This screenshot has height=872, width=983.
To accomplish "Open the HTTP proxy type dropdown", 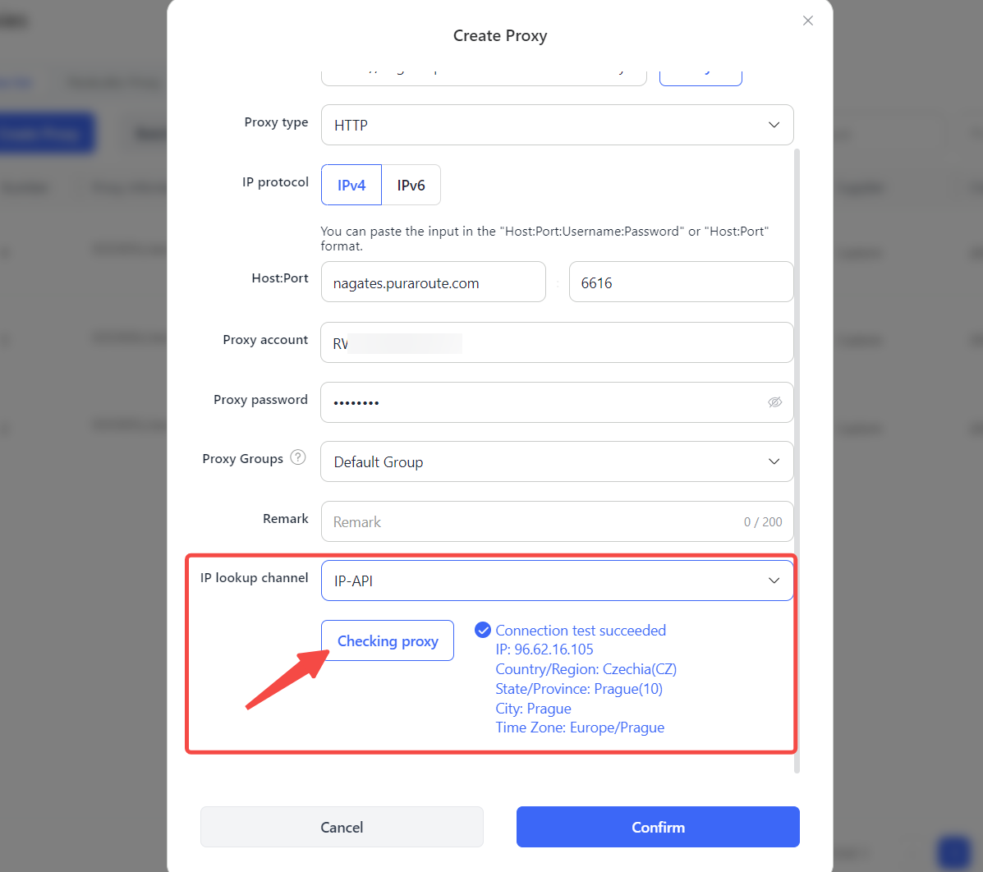I will coord(557,125).
